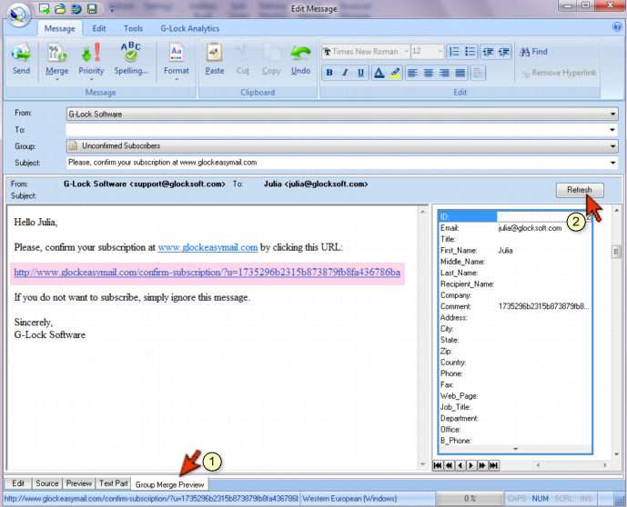Set message Priority icon
The image size is (627, 507).
pos(91,60)
